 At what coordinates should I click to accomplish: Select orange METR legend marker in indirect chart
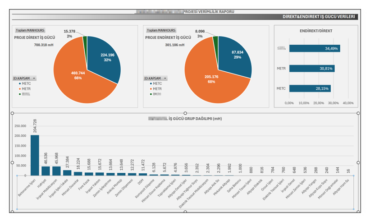[150, 88]
